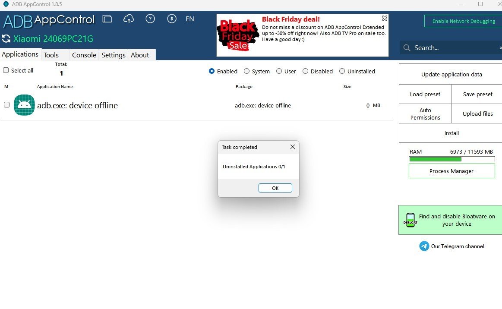The image size is (502, 309).
Task: Click the Save preset button
Action: (x=477, y=94)
